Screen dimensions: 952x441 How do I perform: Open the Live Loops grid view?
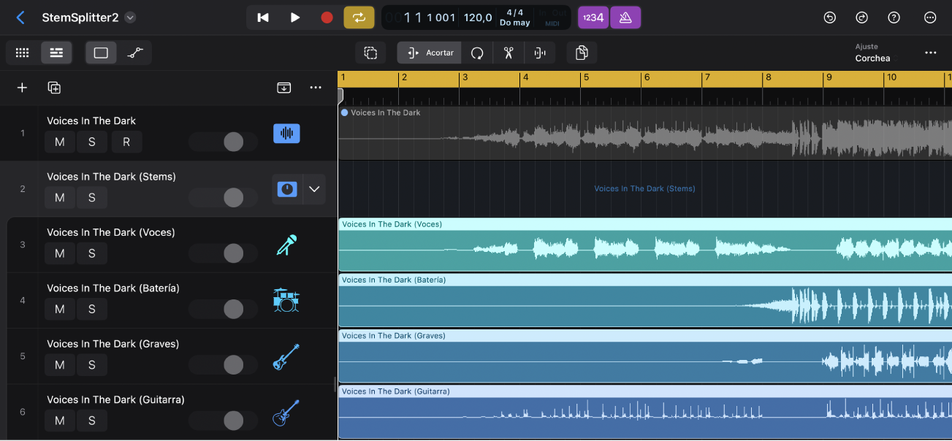(22, 52)
